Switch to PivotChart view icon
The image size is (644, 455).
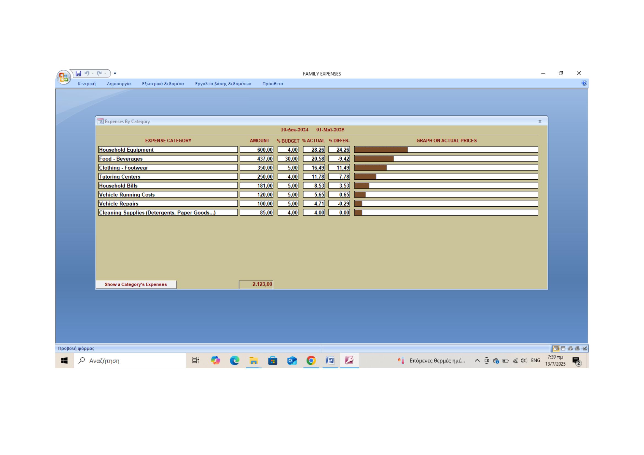577,349
